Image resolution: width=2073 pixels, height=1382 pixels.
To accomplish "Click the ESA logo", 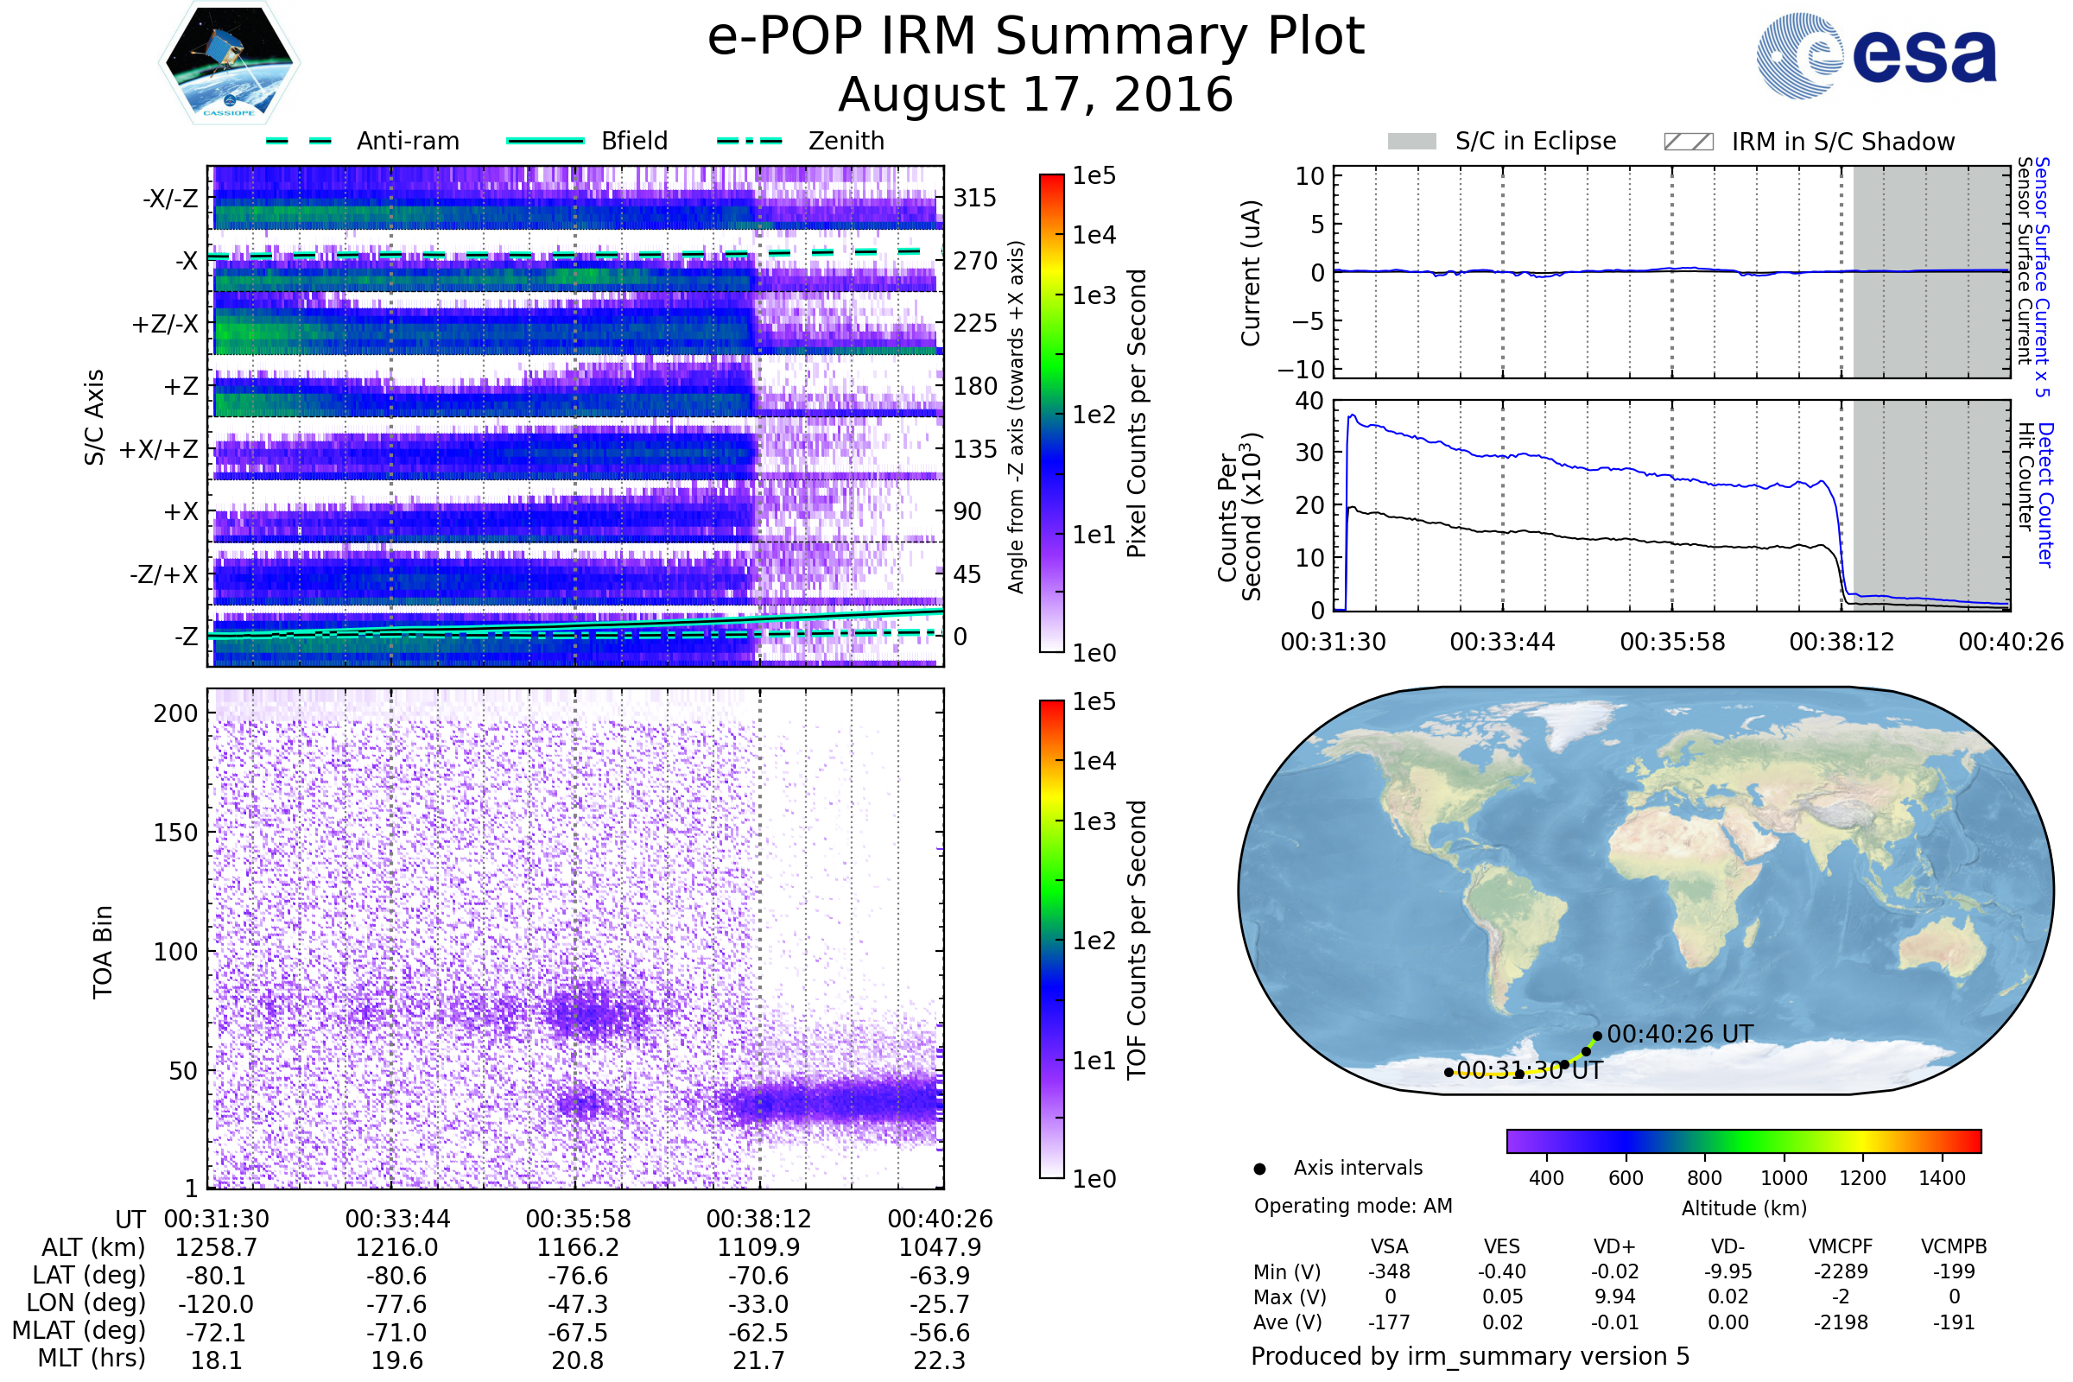I will 1876,55.
